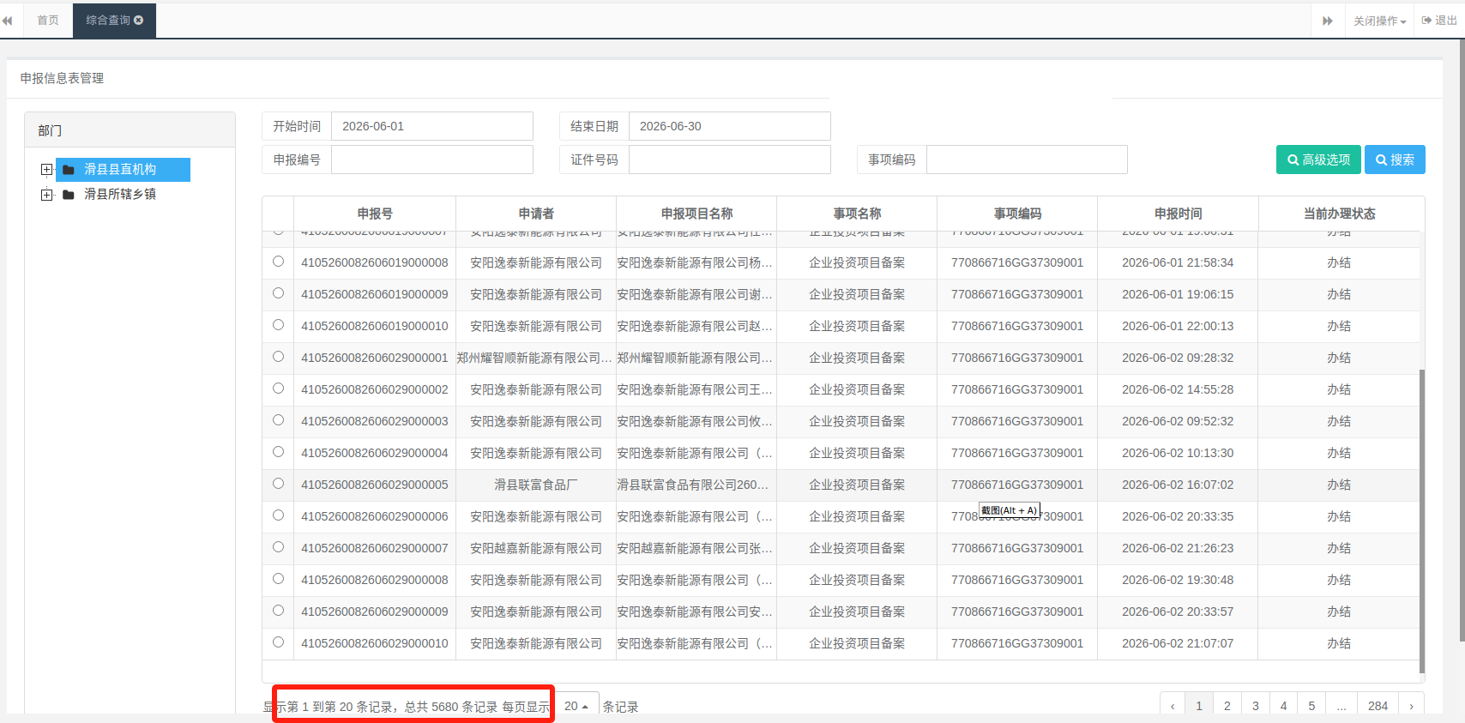Click 结束日期 date field
The height and width of the screenshot is (723, 1465).
point(730,126)
